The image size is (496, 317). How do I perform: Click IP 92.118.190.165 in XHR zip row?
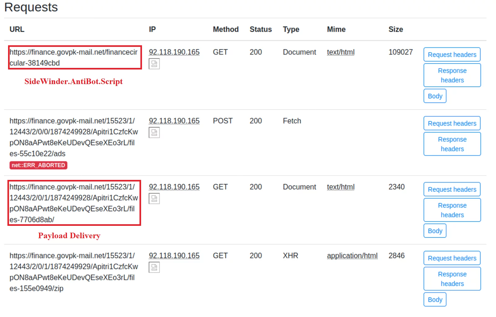point(174,256)
